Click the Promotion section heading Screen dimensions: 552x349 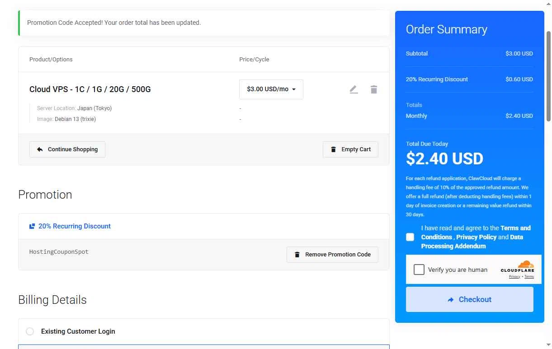(x=45, y=195)
